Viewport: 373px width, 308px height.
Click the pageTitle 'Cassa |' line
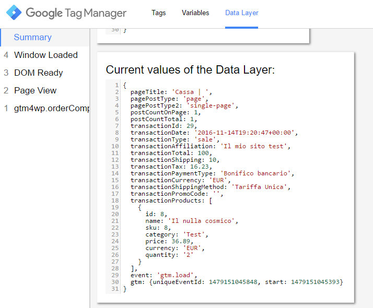171,92
